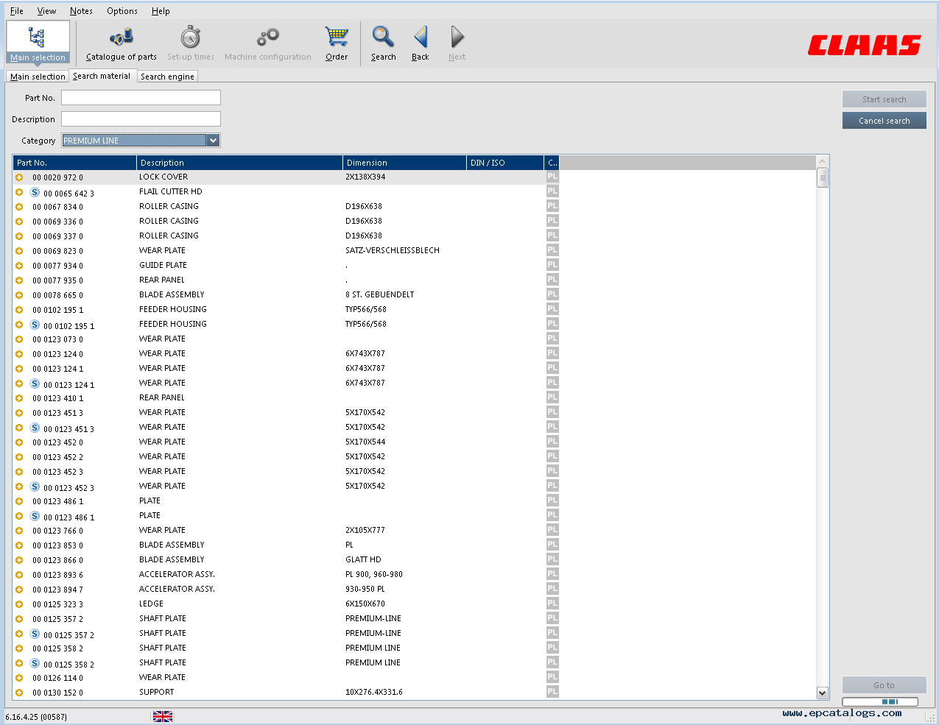Sort by the Dimension column header
This screenshot has height=725, width=939.
point(404,163)
